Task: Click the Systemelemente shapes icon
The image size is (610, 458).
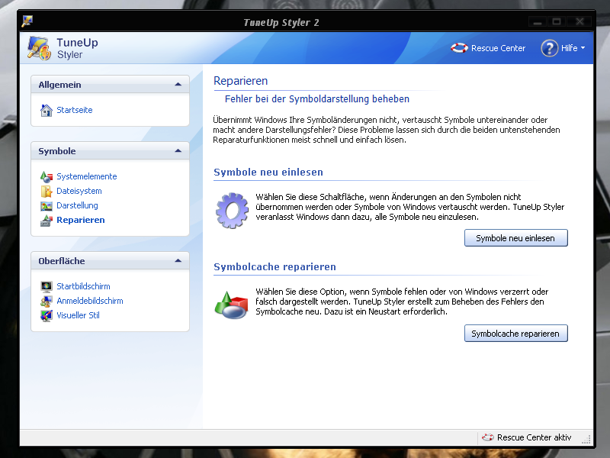Action: tap(47, 177)
